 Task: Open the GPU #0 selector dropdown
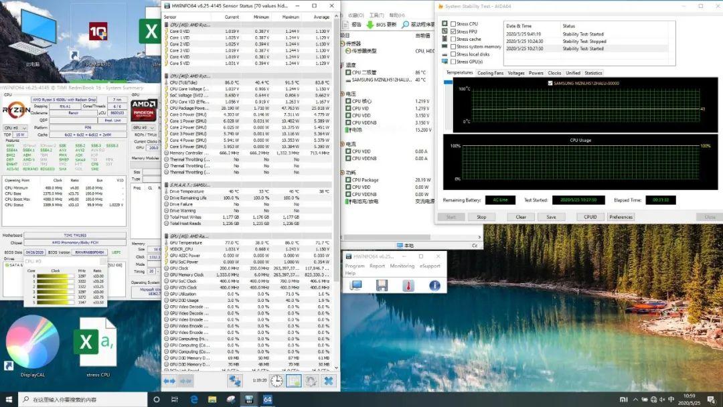142,127
